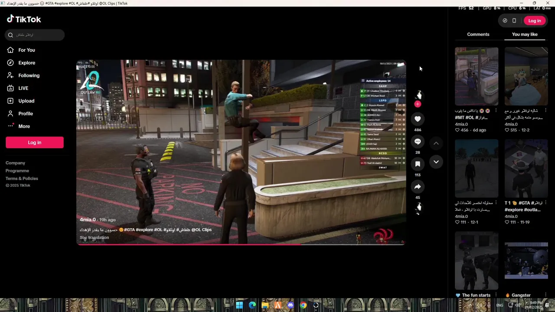Click the search magnifier icon

click(11, 35)
